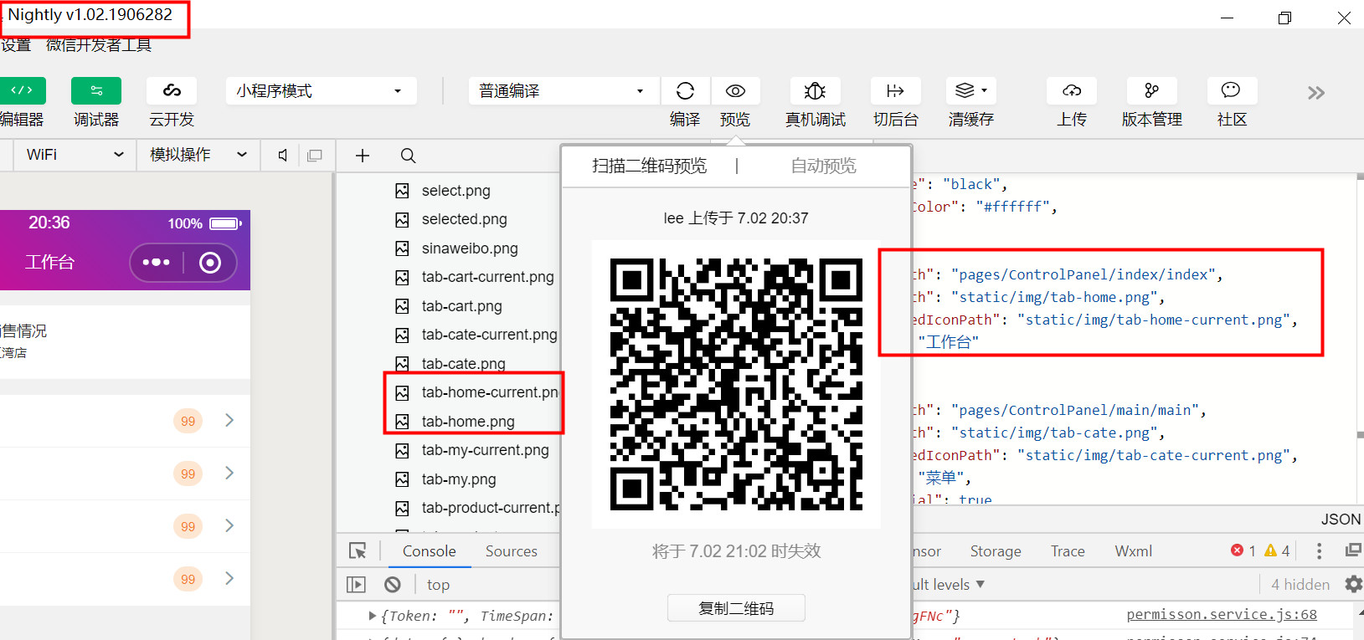Open permisson.service.js:68 link
The width and height of the screenshot is (1364, 640).
tap(1222, 615)
